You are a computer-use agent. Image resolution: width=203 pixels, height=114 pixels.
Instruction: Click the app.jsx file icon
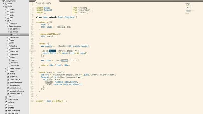tap(10, 60)
